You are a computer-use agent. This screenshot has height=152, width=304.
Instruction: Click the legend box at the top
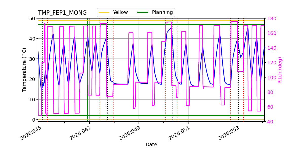click(x=136, y=12)
